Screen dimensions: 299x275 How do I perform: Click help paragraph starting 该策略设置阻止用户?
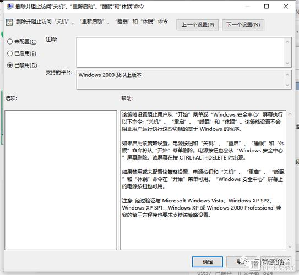[203, 122]
